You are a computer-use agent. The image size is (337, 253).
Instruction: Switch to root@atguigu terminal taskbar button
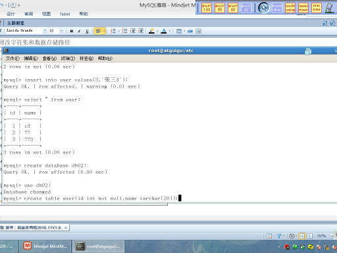click(x=98, y=246)
